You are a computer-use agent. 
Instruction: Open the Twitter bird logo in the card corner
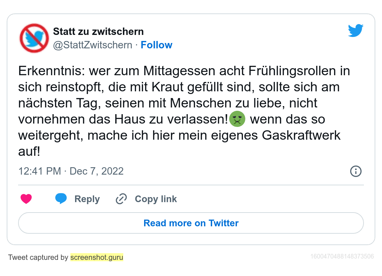click(x=356, y=31)
